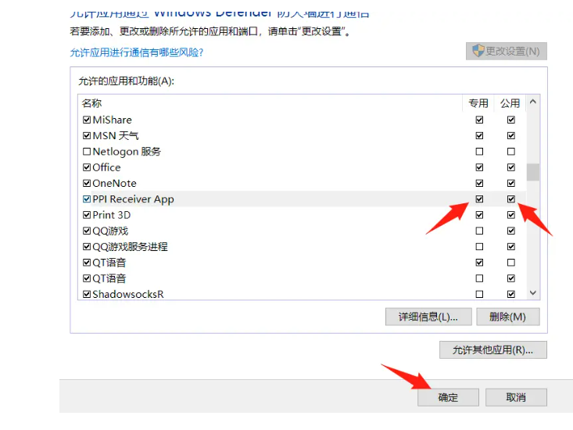This screenshot has height=430, width=573.
Task: Uncheck 专用 checkbox for PPI Receiver App
Action: pyautogui.click(x=479, y=199)
